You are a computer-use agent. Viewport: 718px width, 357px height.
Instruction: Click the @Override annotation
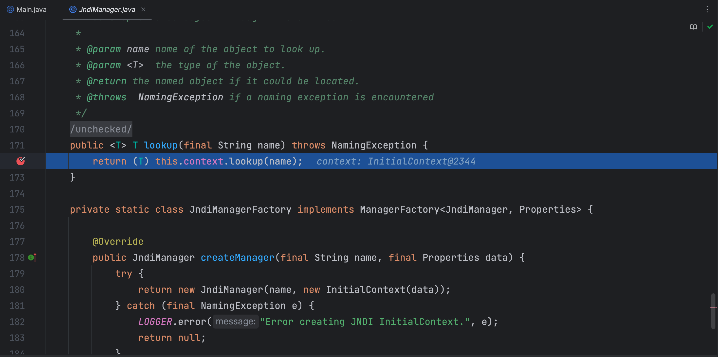click(x=118, y=241)
